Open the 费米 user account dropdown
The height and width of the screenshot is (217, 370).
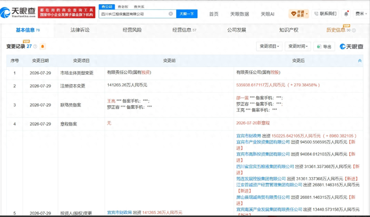pyautogui.click(x=361, y=14)
